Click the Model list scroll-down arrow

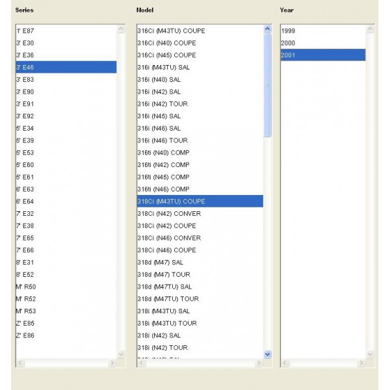point(267,354)
